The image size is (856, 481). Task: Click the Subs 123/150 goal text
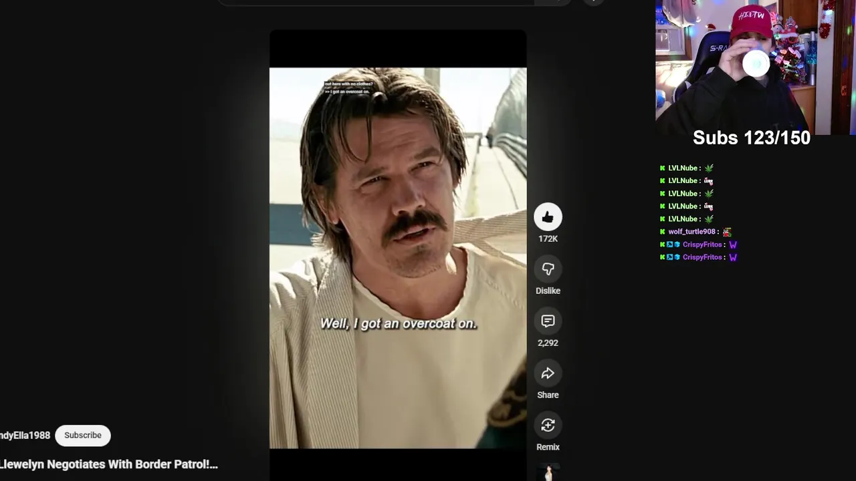(x=752, y=138)
